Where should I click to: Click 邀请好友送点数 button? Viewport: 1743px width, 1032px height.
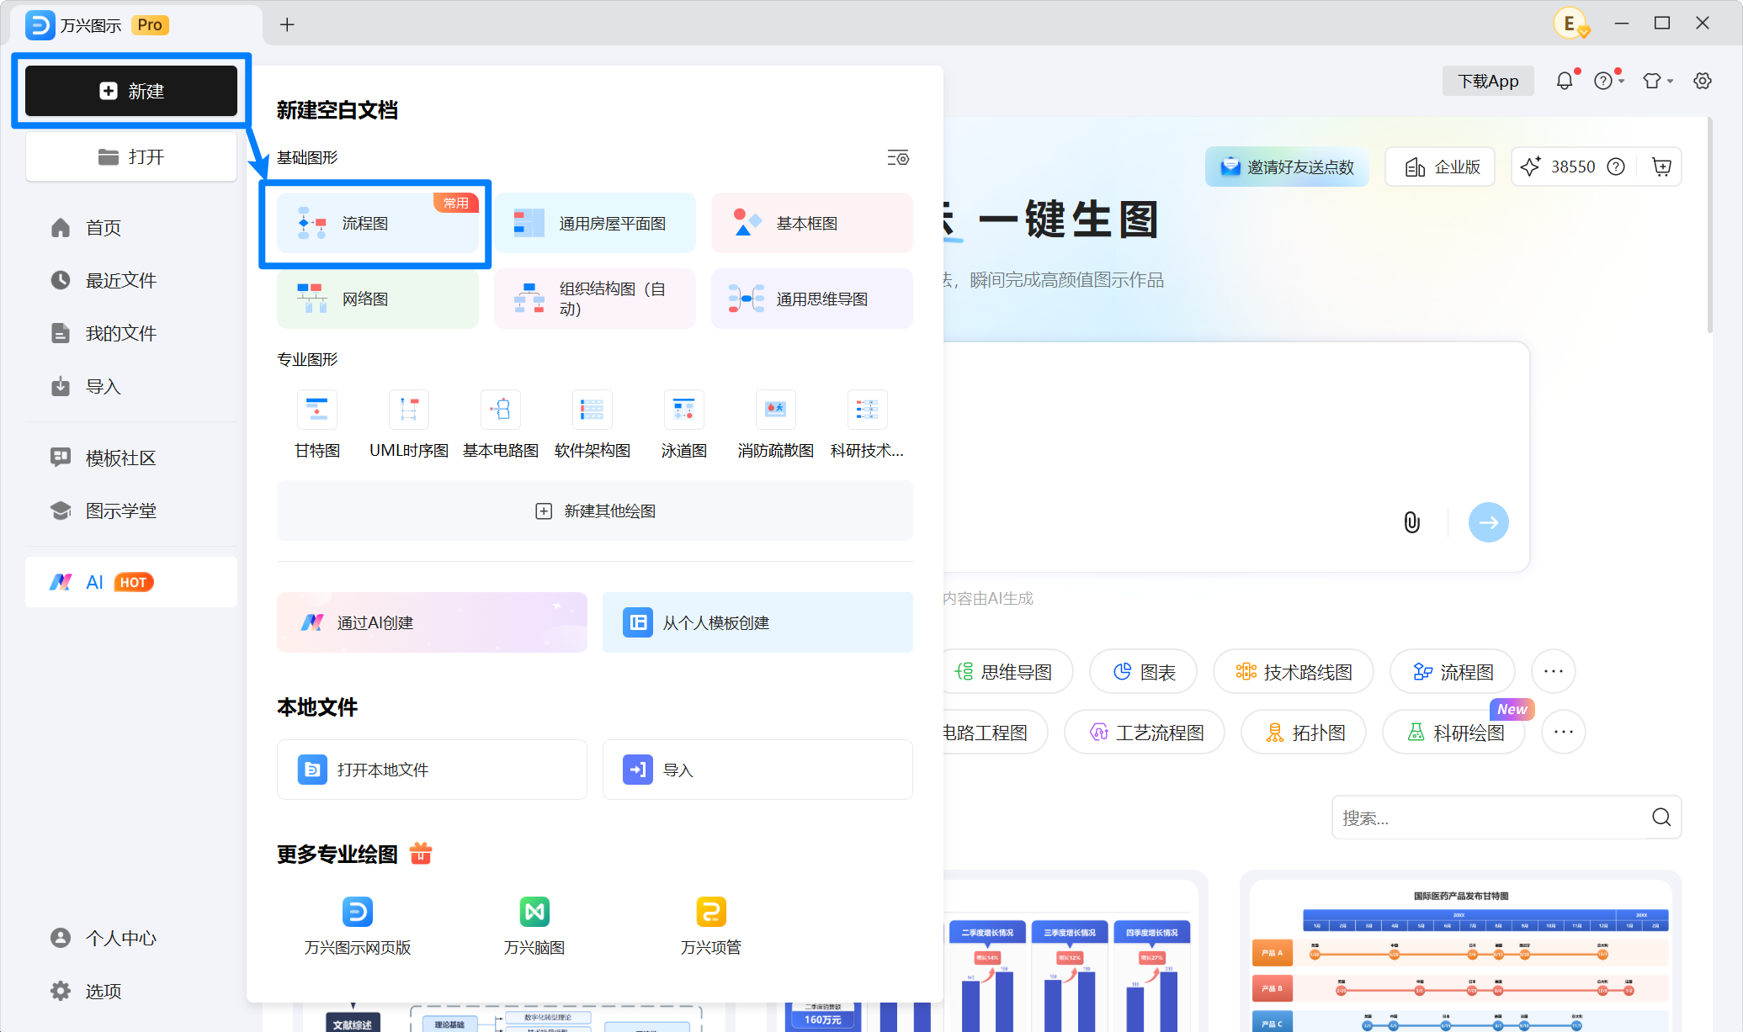[1287, 167]
